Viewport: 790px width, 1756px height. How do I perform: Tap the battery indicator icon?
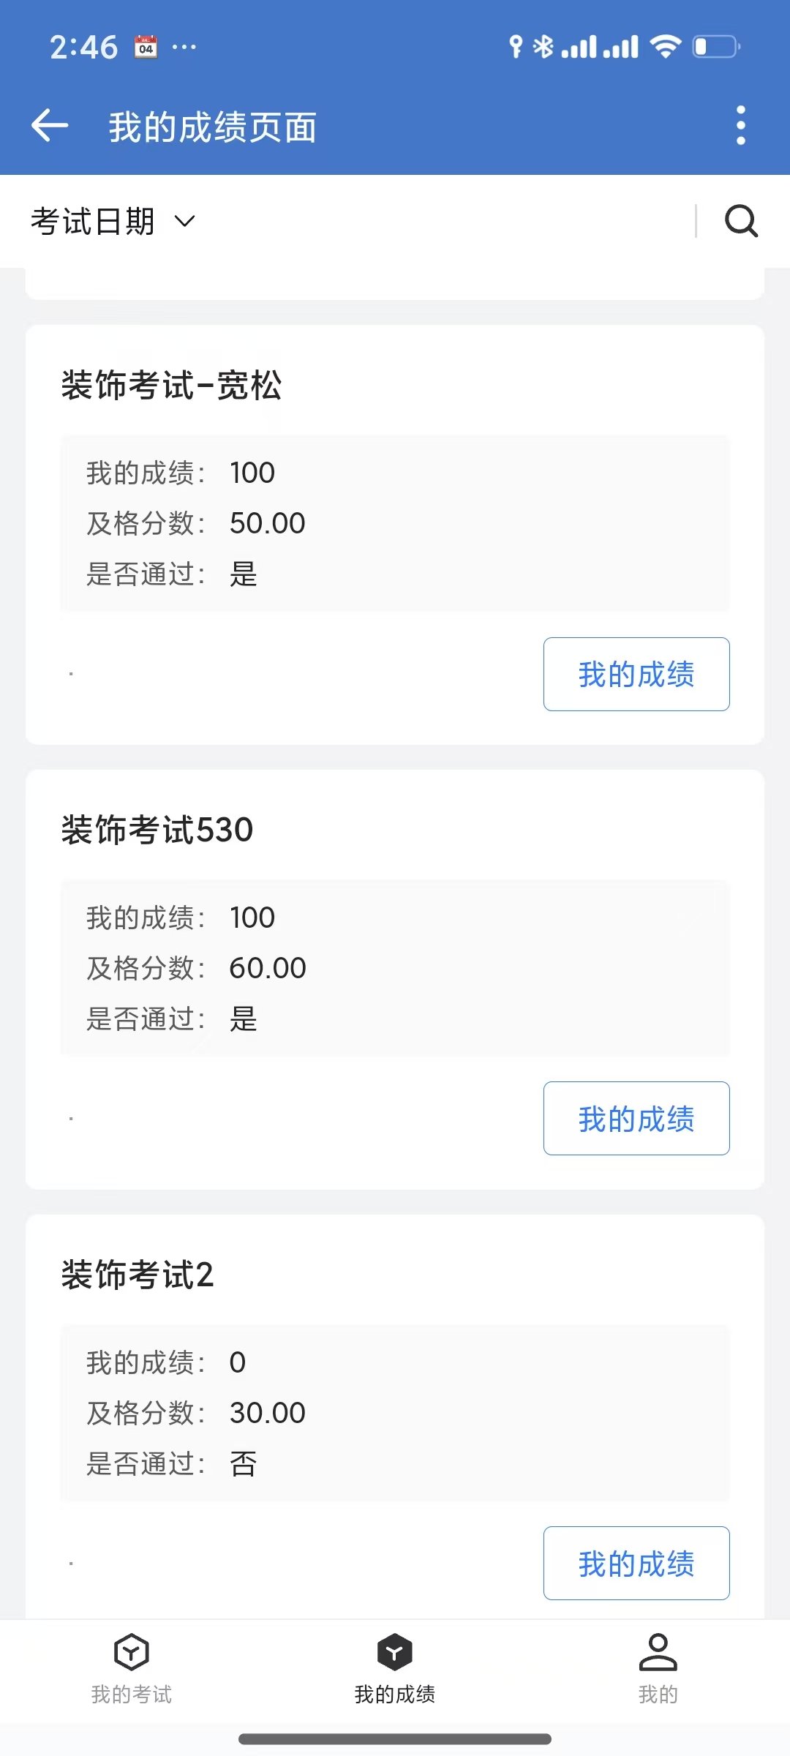[716, 47]
